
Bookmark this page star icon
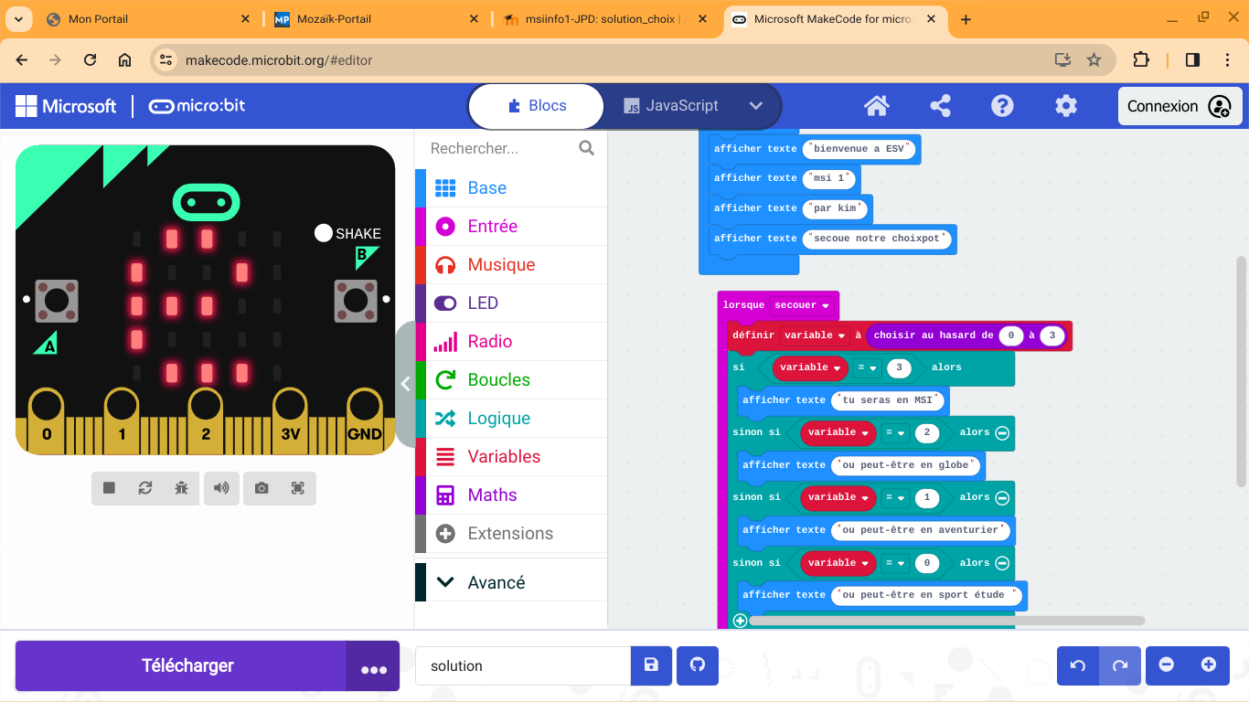[x=1094, y=60]
